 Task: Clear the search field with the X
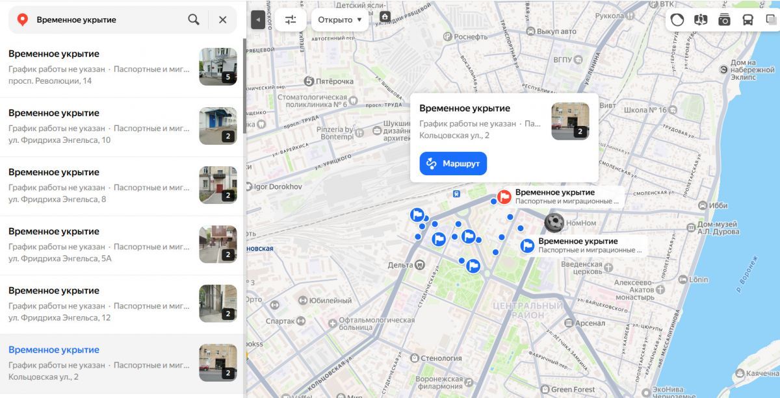tap(223, 19)
